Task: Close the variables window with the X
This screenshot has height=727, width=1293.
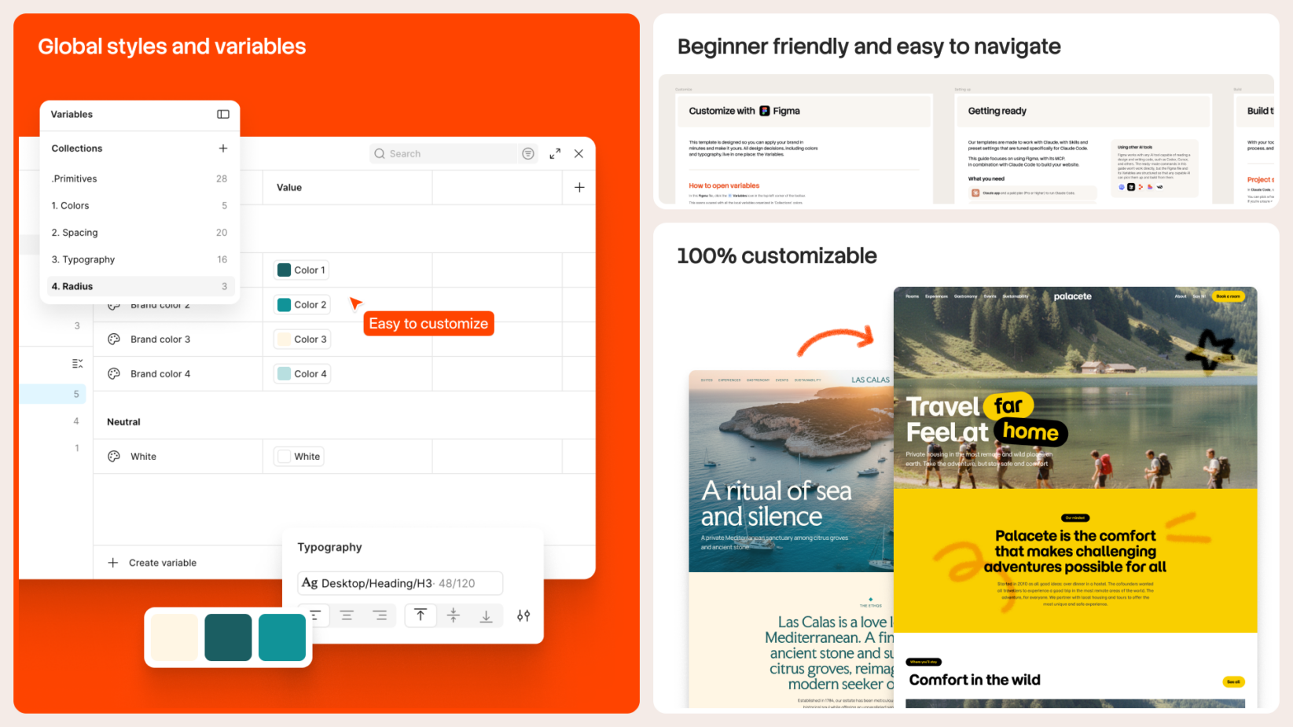Action: point(579,153)
